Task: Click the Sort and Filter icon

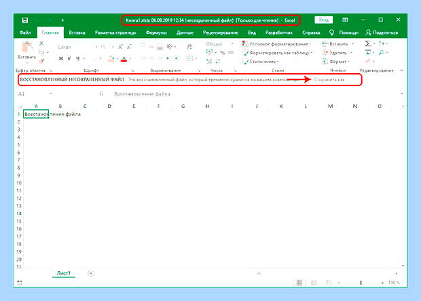Action: pyautogui.click(x=381, y=43)
